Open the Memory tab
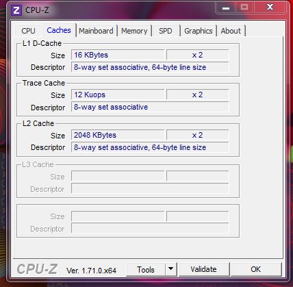293x287 pixels. tap(134, 31)
